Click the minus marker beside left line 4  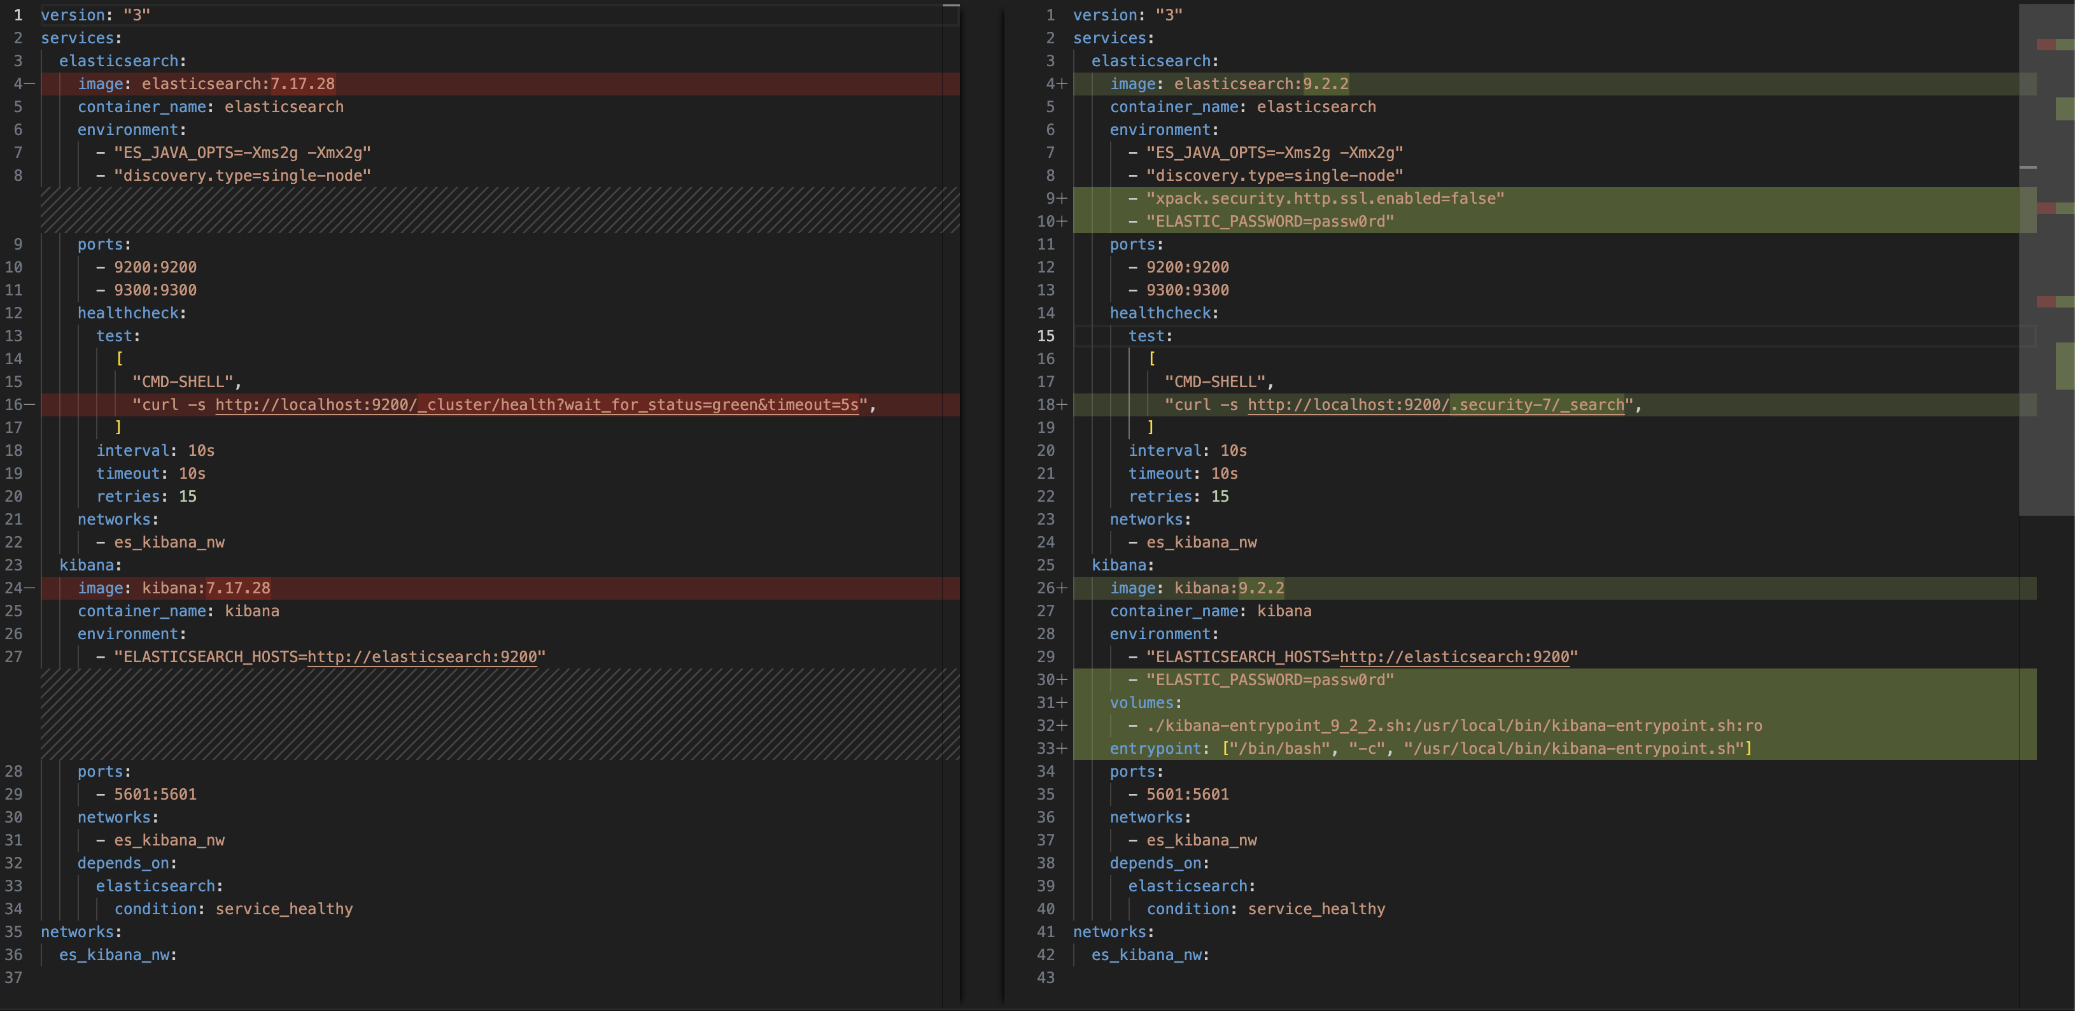[x=30, y=84]
